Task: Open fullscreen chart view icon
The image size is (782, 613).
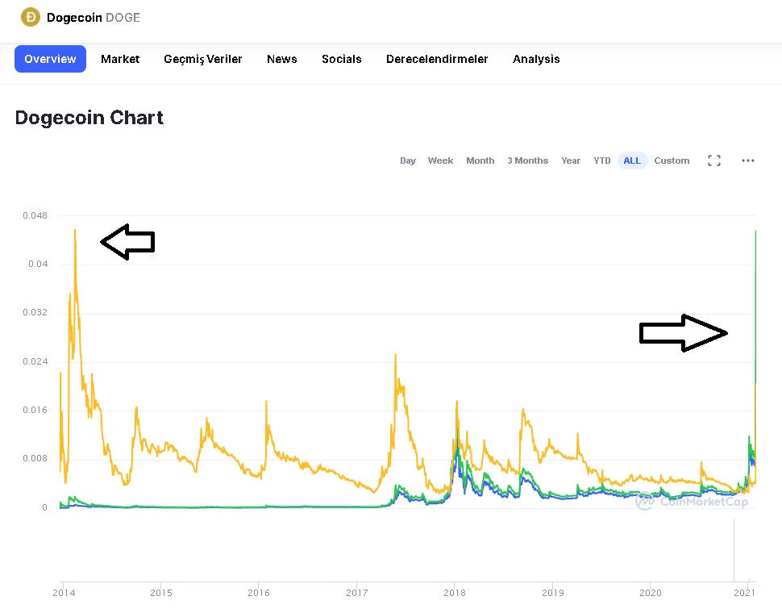Action: 713,161
